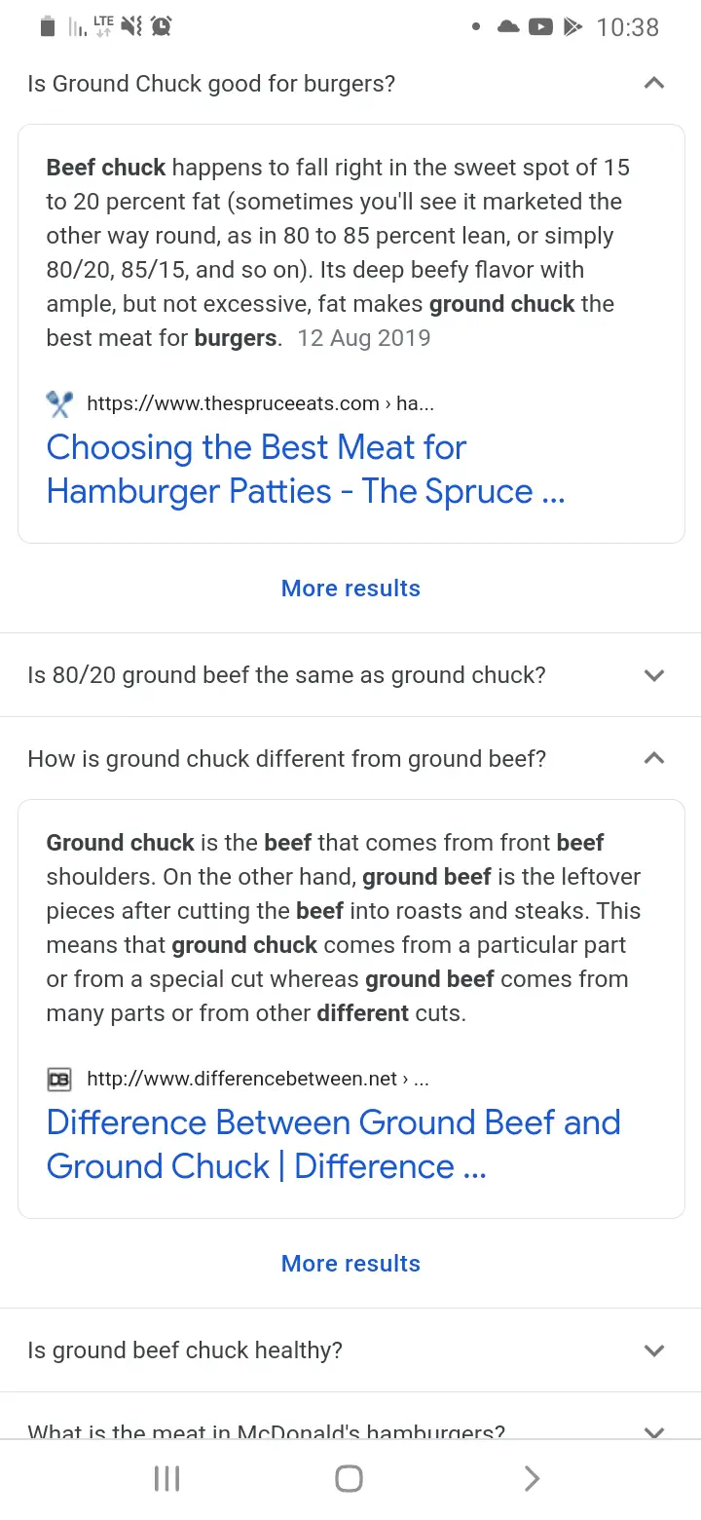Expand 'Is ground beef chuck healthy?' question
Viewport: 701px width, 1520px height.
pyautogui.click(x=654, y=1350)
